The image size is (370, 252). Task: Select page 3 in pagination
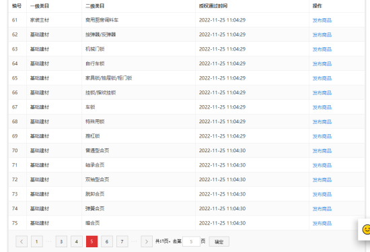(x=61, y=241)
